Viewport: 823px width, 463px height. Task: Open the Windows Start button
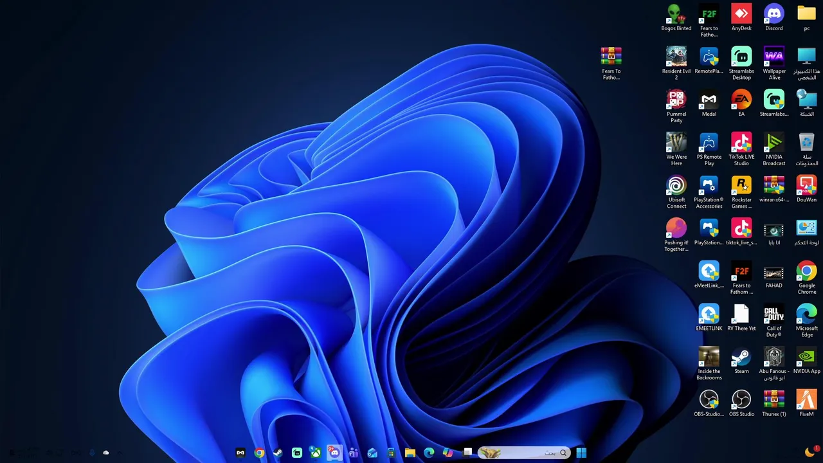click(x=581, y=453)
